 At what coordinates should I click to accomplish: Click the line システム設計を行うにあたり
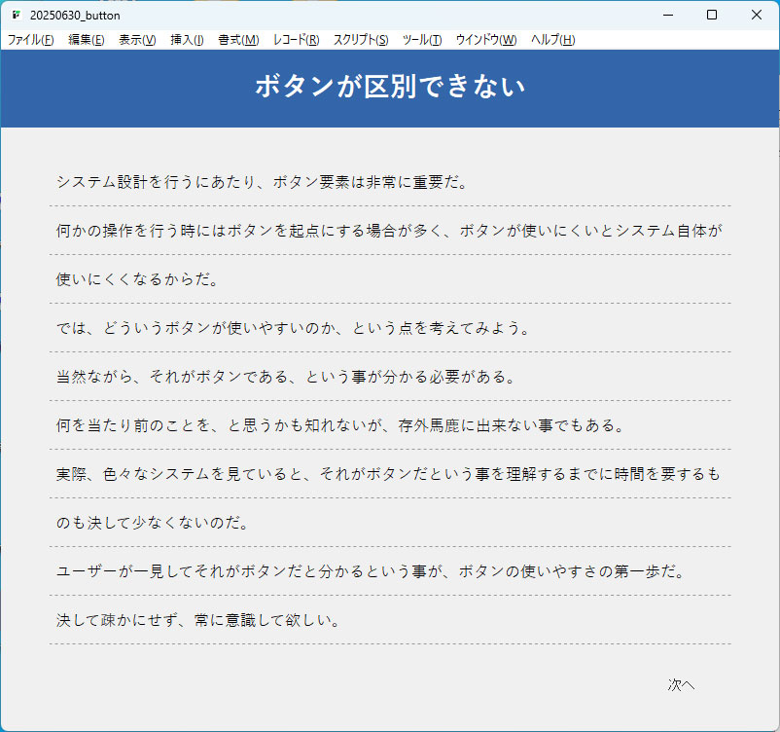click(x=262, y=182)
